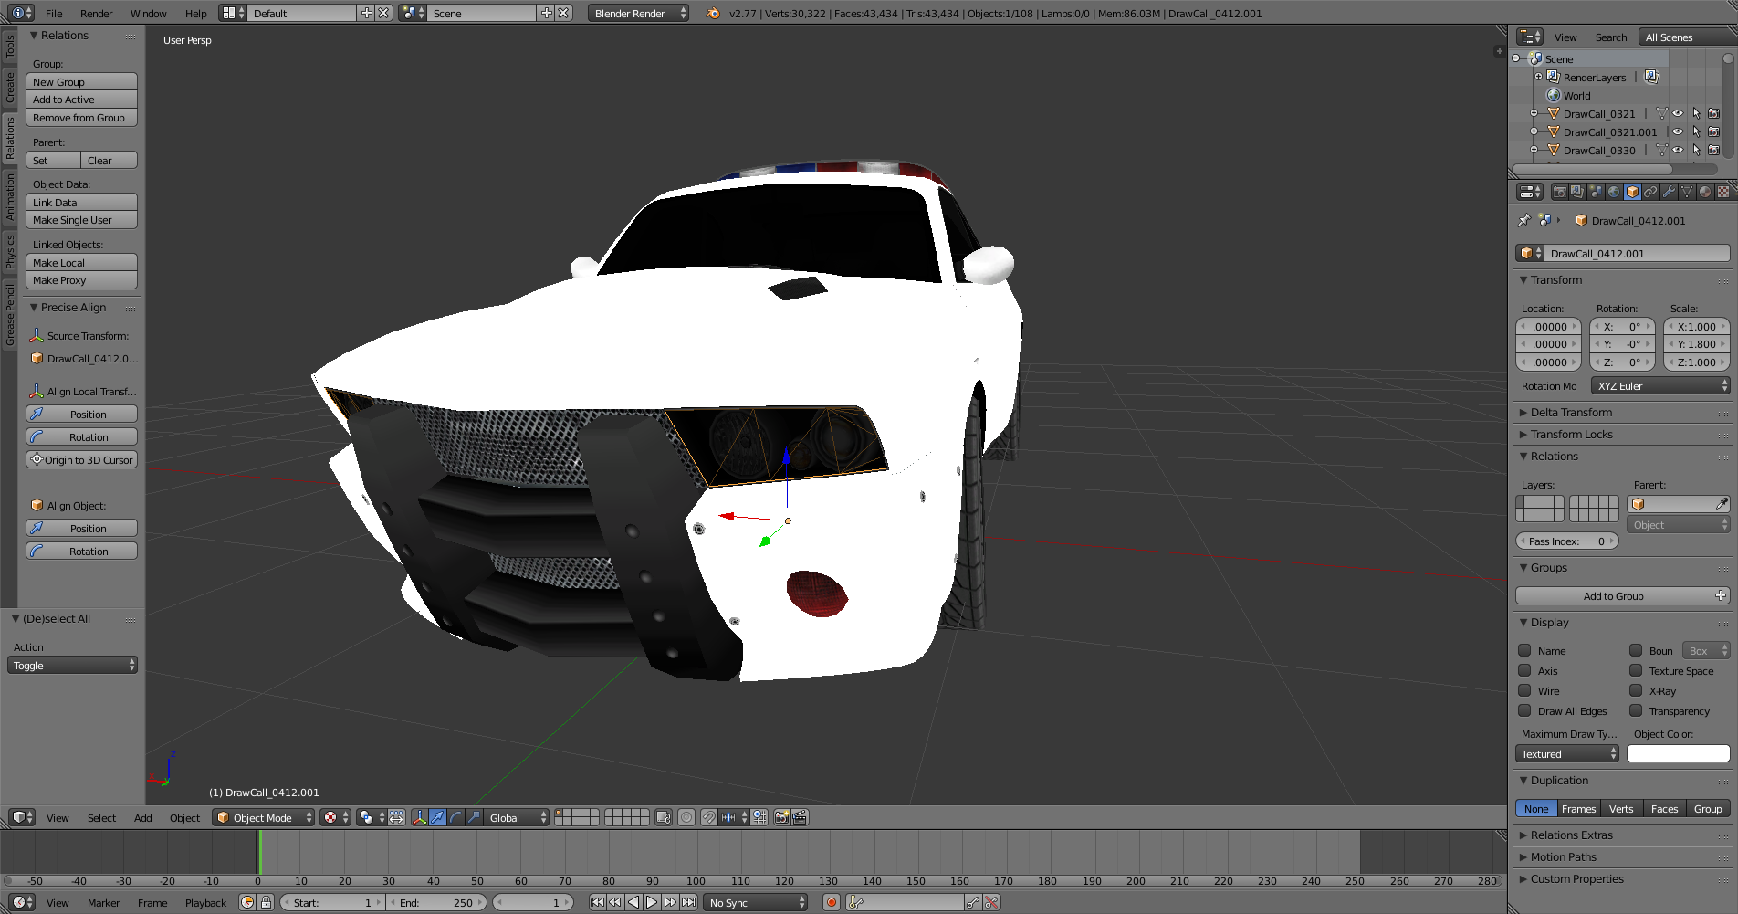Image resolution: width=1738 pixels, height=914 pixels.
Task: Toggle visibility eye for DrawCall_0321.001
Action: tap(1678, 131)
